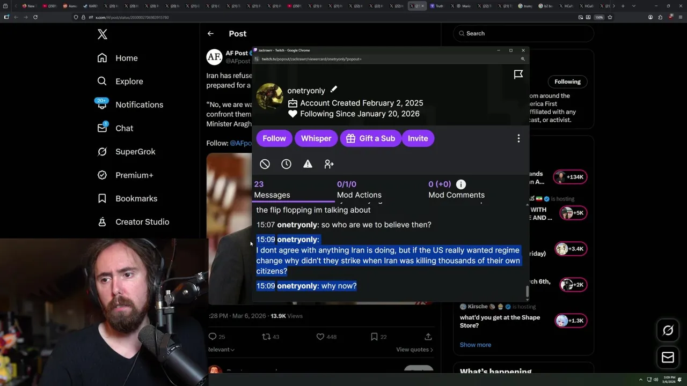The height and width of the screenshot is (386, 687).
Task: Join the +134K listeners space
Action: tap(571, 177)
